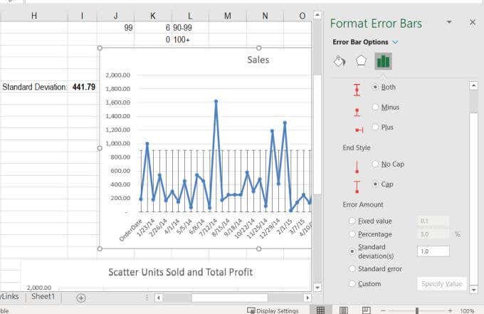This screenshot has height=314, width=484.
Task: Select column H header
Action: (34, 16)
